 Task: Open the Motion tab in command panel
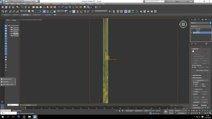202,20
